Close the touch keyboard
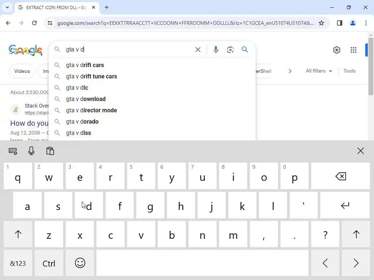 point(360,151)
